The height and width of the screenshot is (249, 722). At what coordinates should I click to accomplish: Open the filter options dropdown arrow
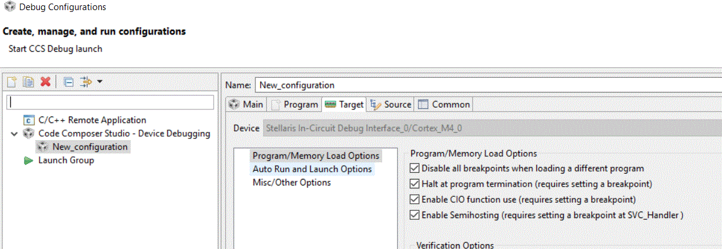click(x=99, y=82)
